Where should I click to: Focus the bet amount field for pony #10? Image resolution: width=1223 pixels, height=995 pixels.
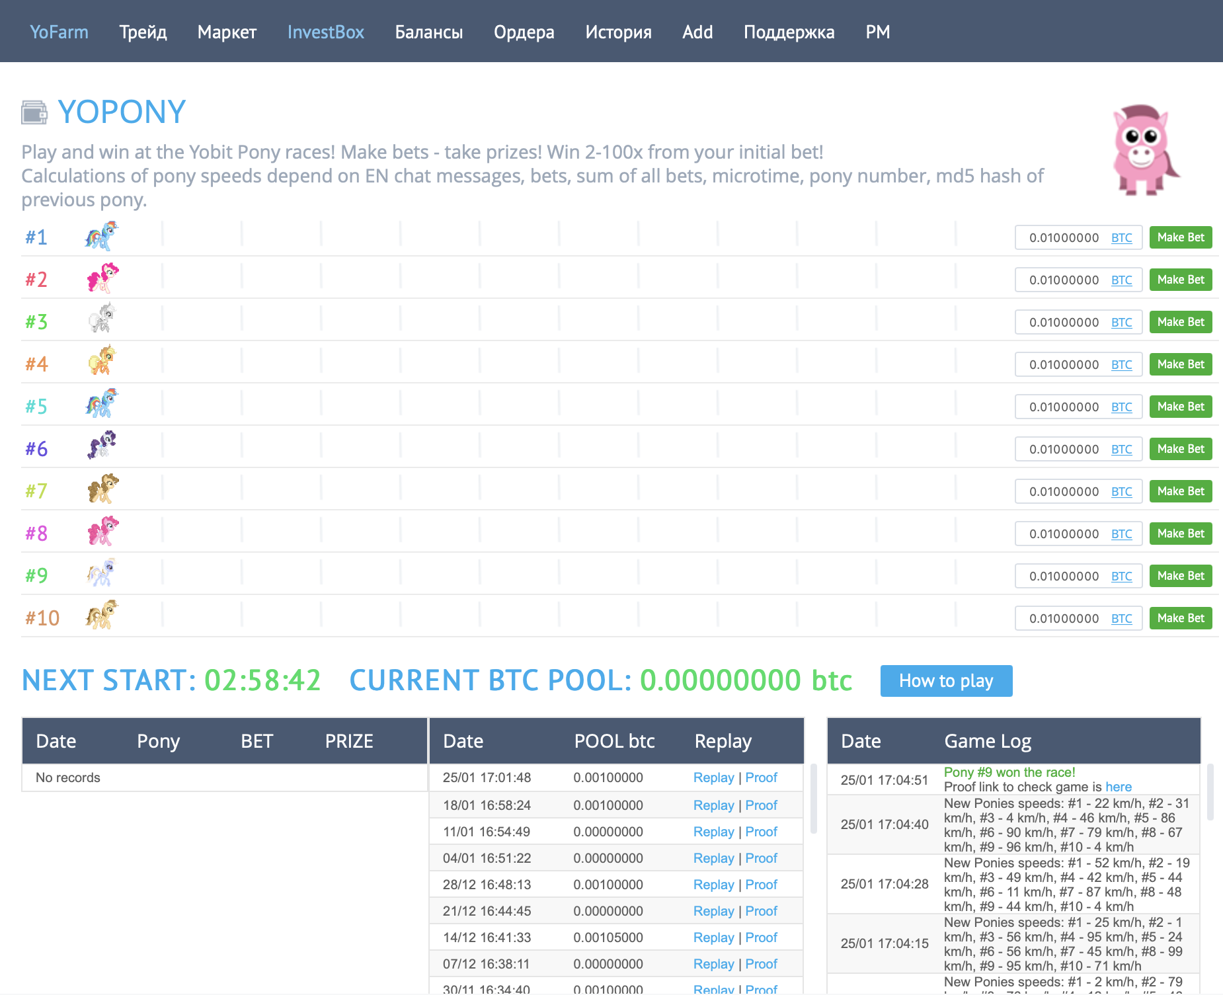[1062, 619]
